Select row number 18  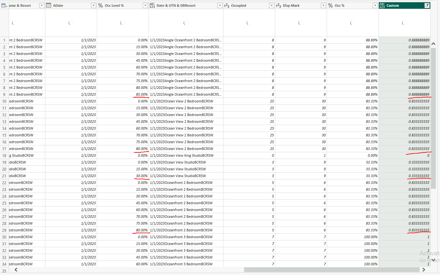[5, 155]
